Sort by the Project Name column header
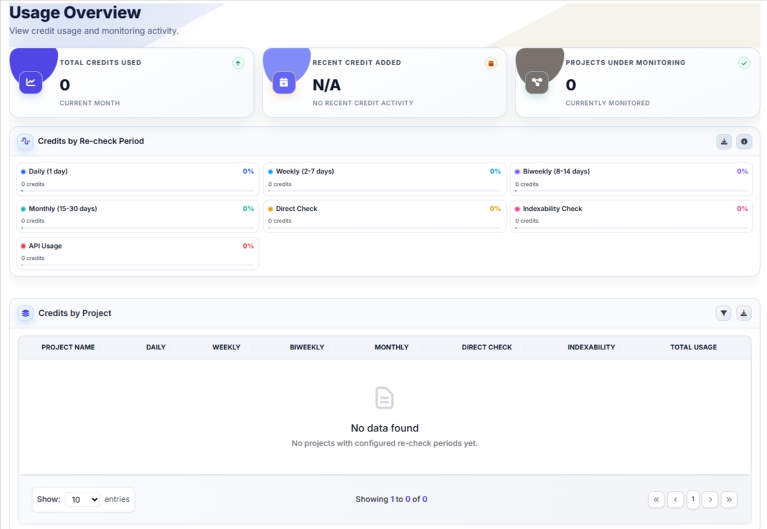The height and width of the screenshot is (529, 767). pyautogui.click(x=68, y=347)
